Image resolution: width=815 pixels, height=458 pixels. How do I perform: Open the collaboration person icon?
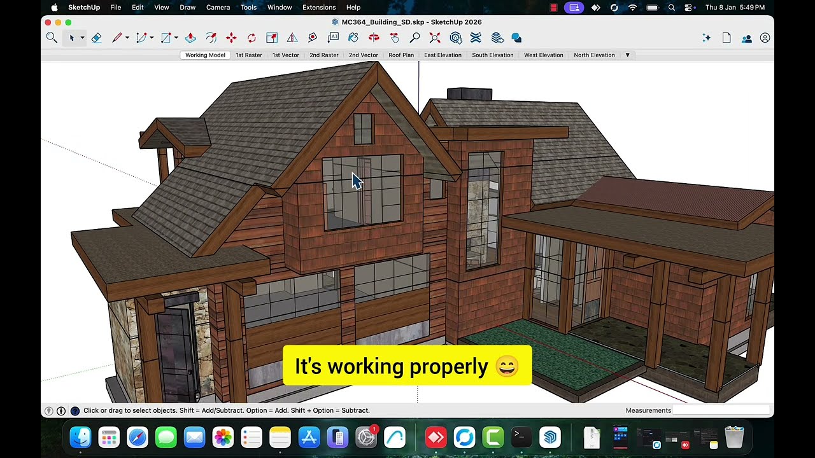(x=746, y=38)
